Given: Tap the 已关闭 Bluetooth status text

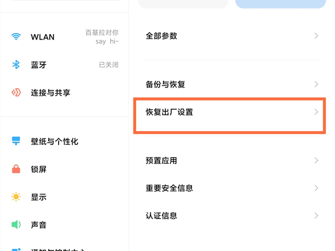Looking at the screenshot, I should coord(108,65).
